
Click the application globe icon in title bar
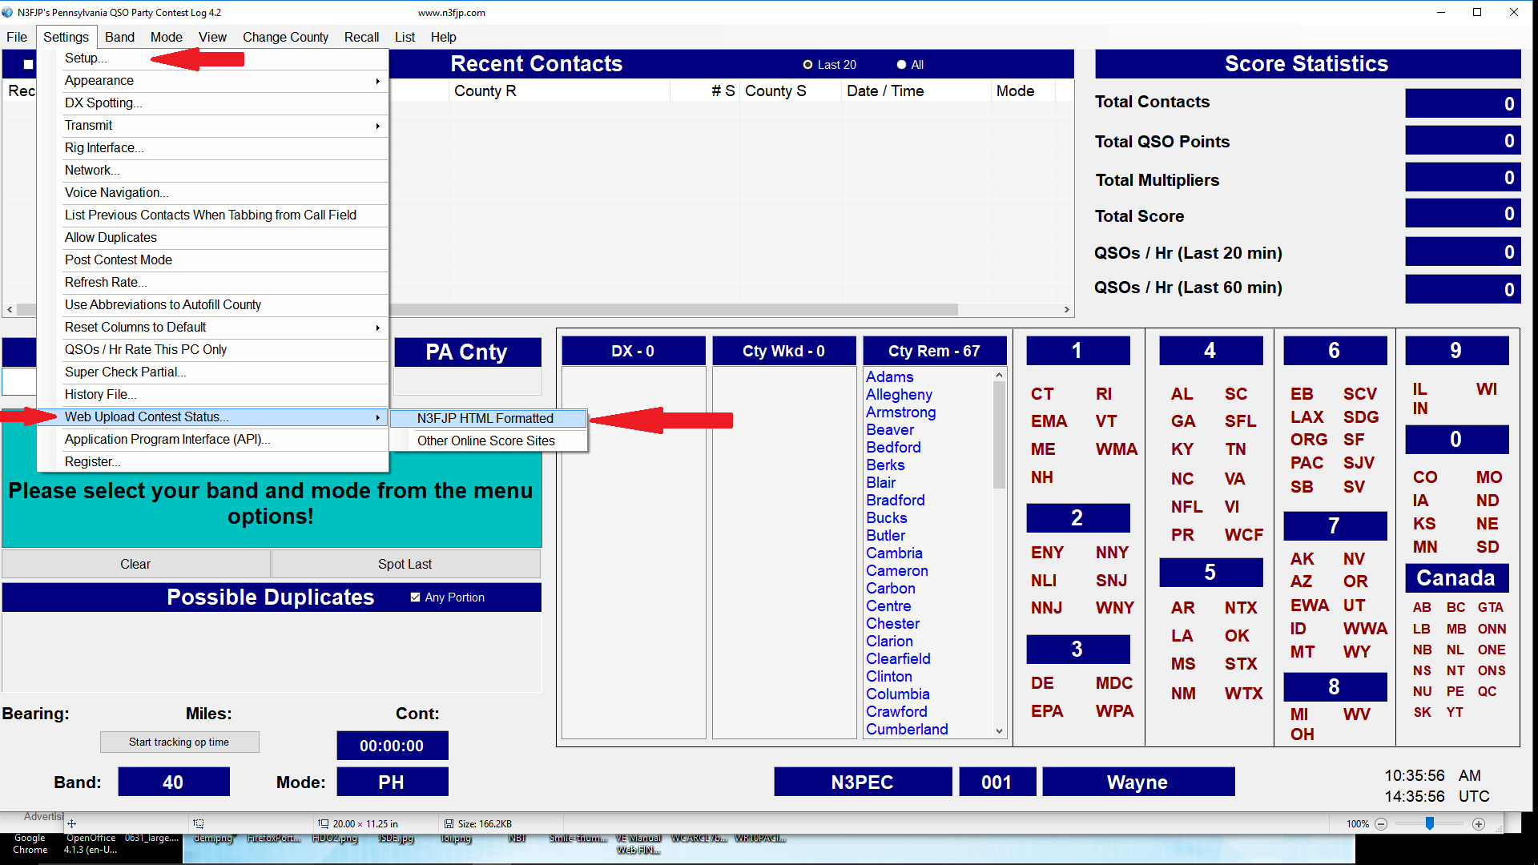point(8,12)
